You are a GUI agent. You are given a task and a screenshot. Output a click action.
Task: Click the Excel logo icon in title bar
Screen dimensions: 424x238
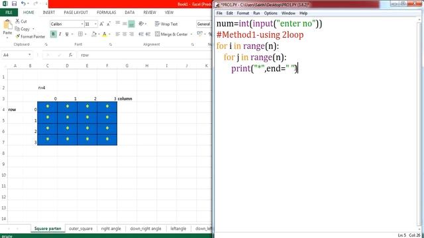tap(5, 3)
